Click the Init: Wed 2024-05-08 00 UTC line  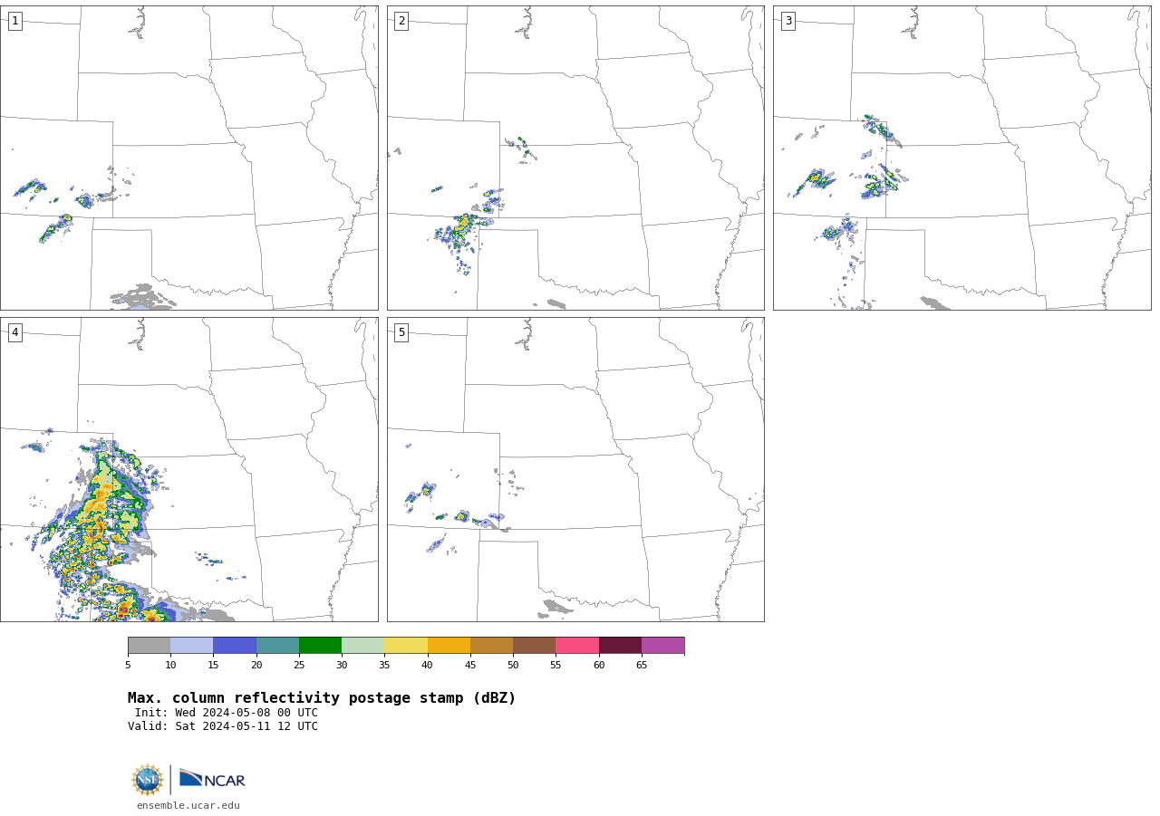click(226, 713)
